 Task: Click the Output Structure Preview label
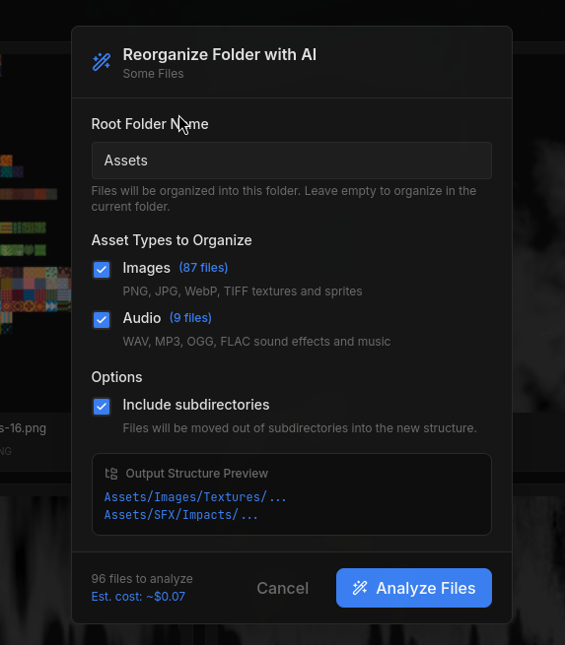pyautogui.click(x=197, y=474)
